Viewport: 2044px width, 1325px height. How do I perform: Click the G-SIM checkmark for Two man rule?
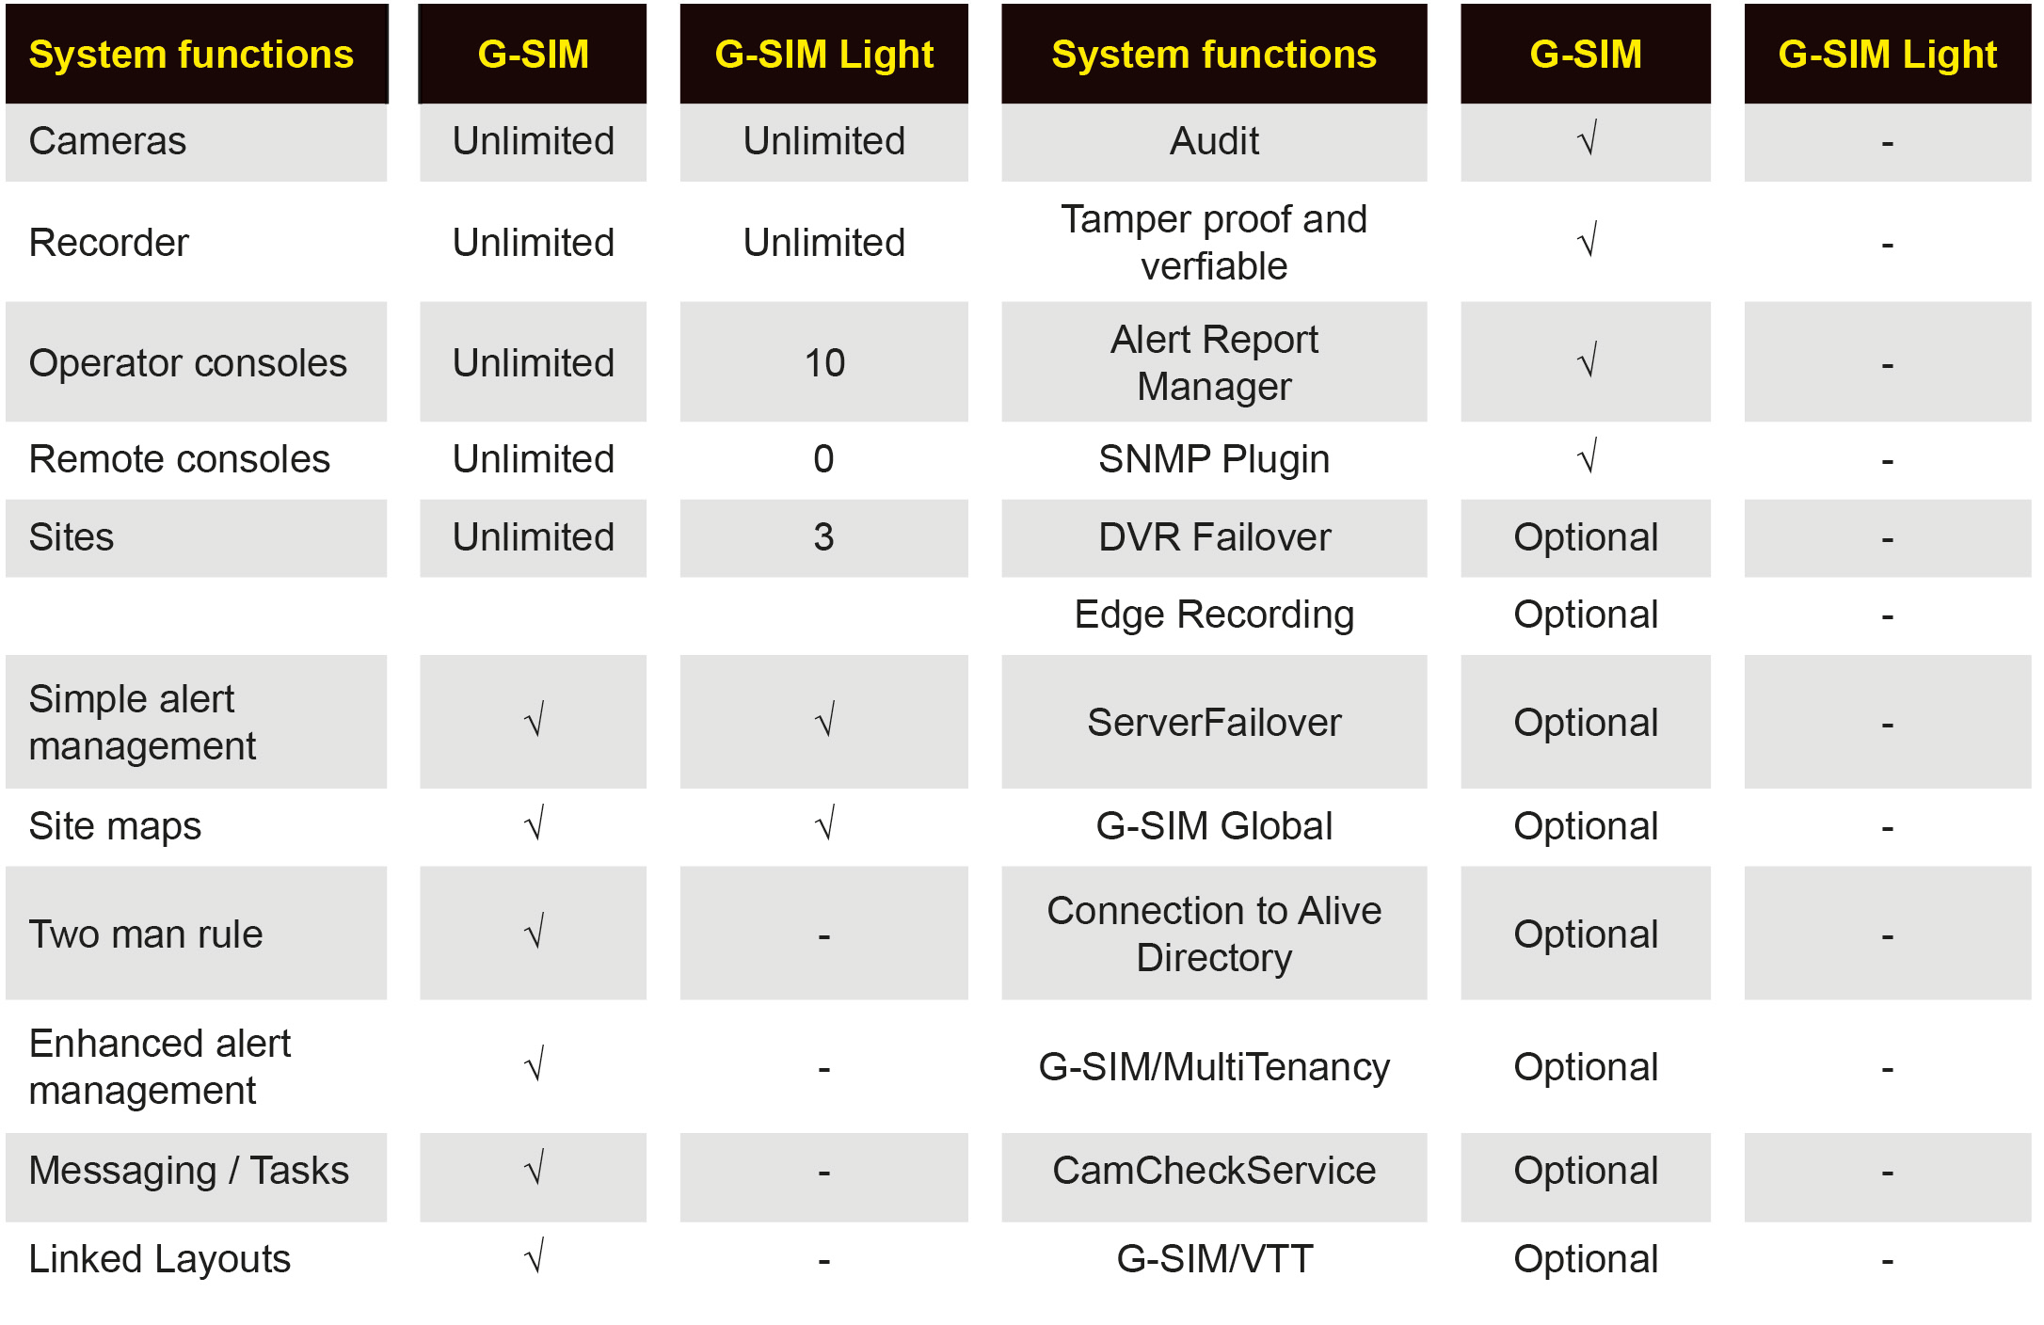535,931
